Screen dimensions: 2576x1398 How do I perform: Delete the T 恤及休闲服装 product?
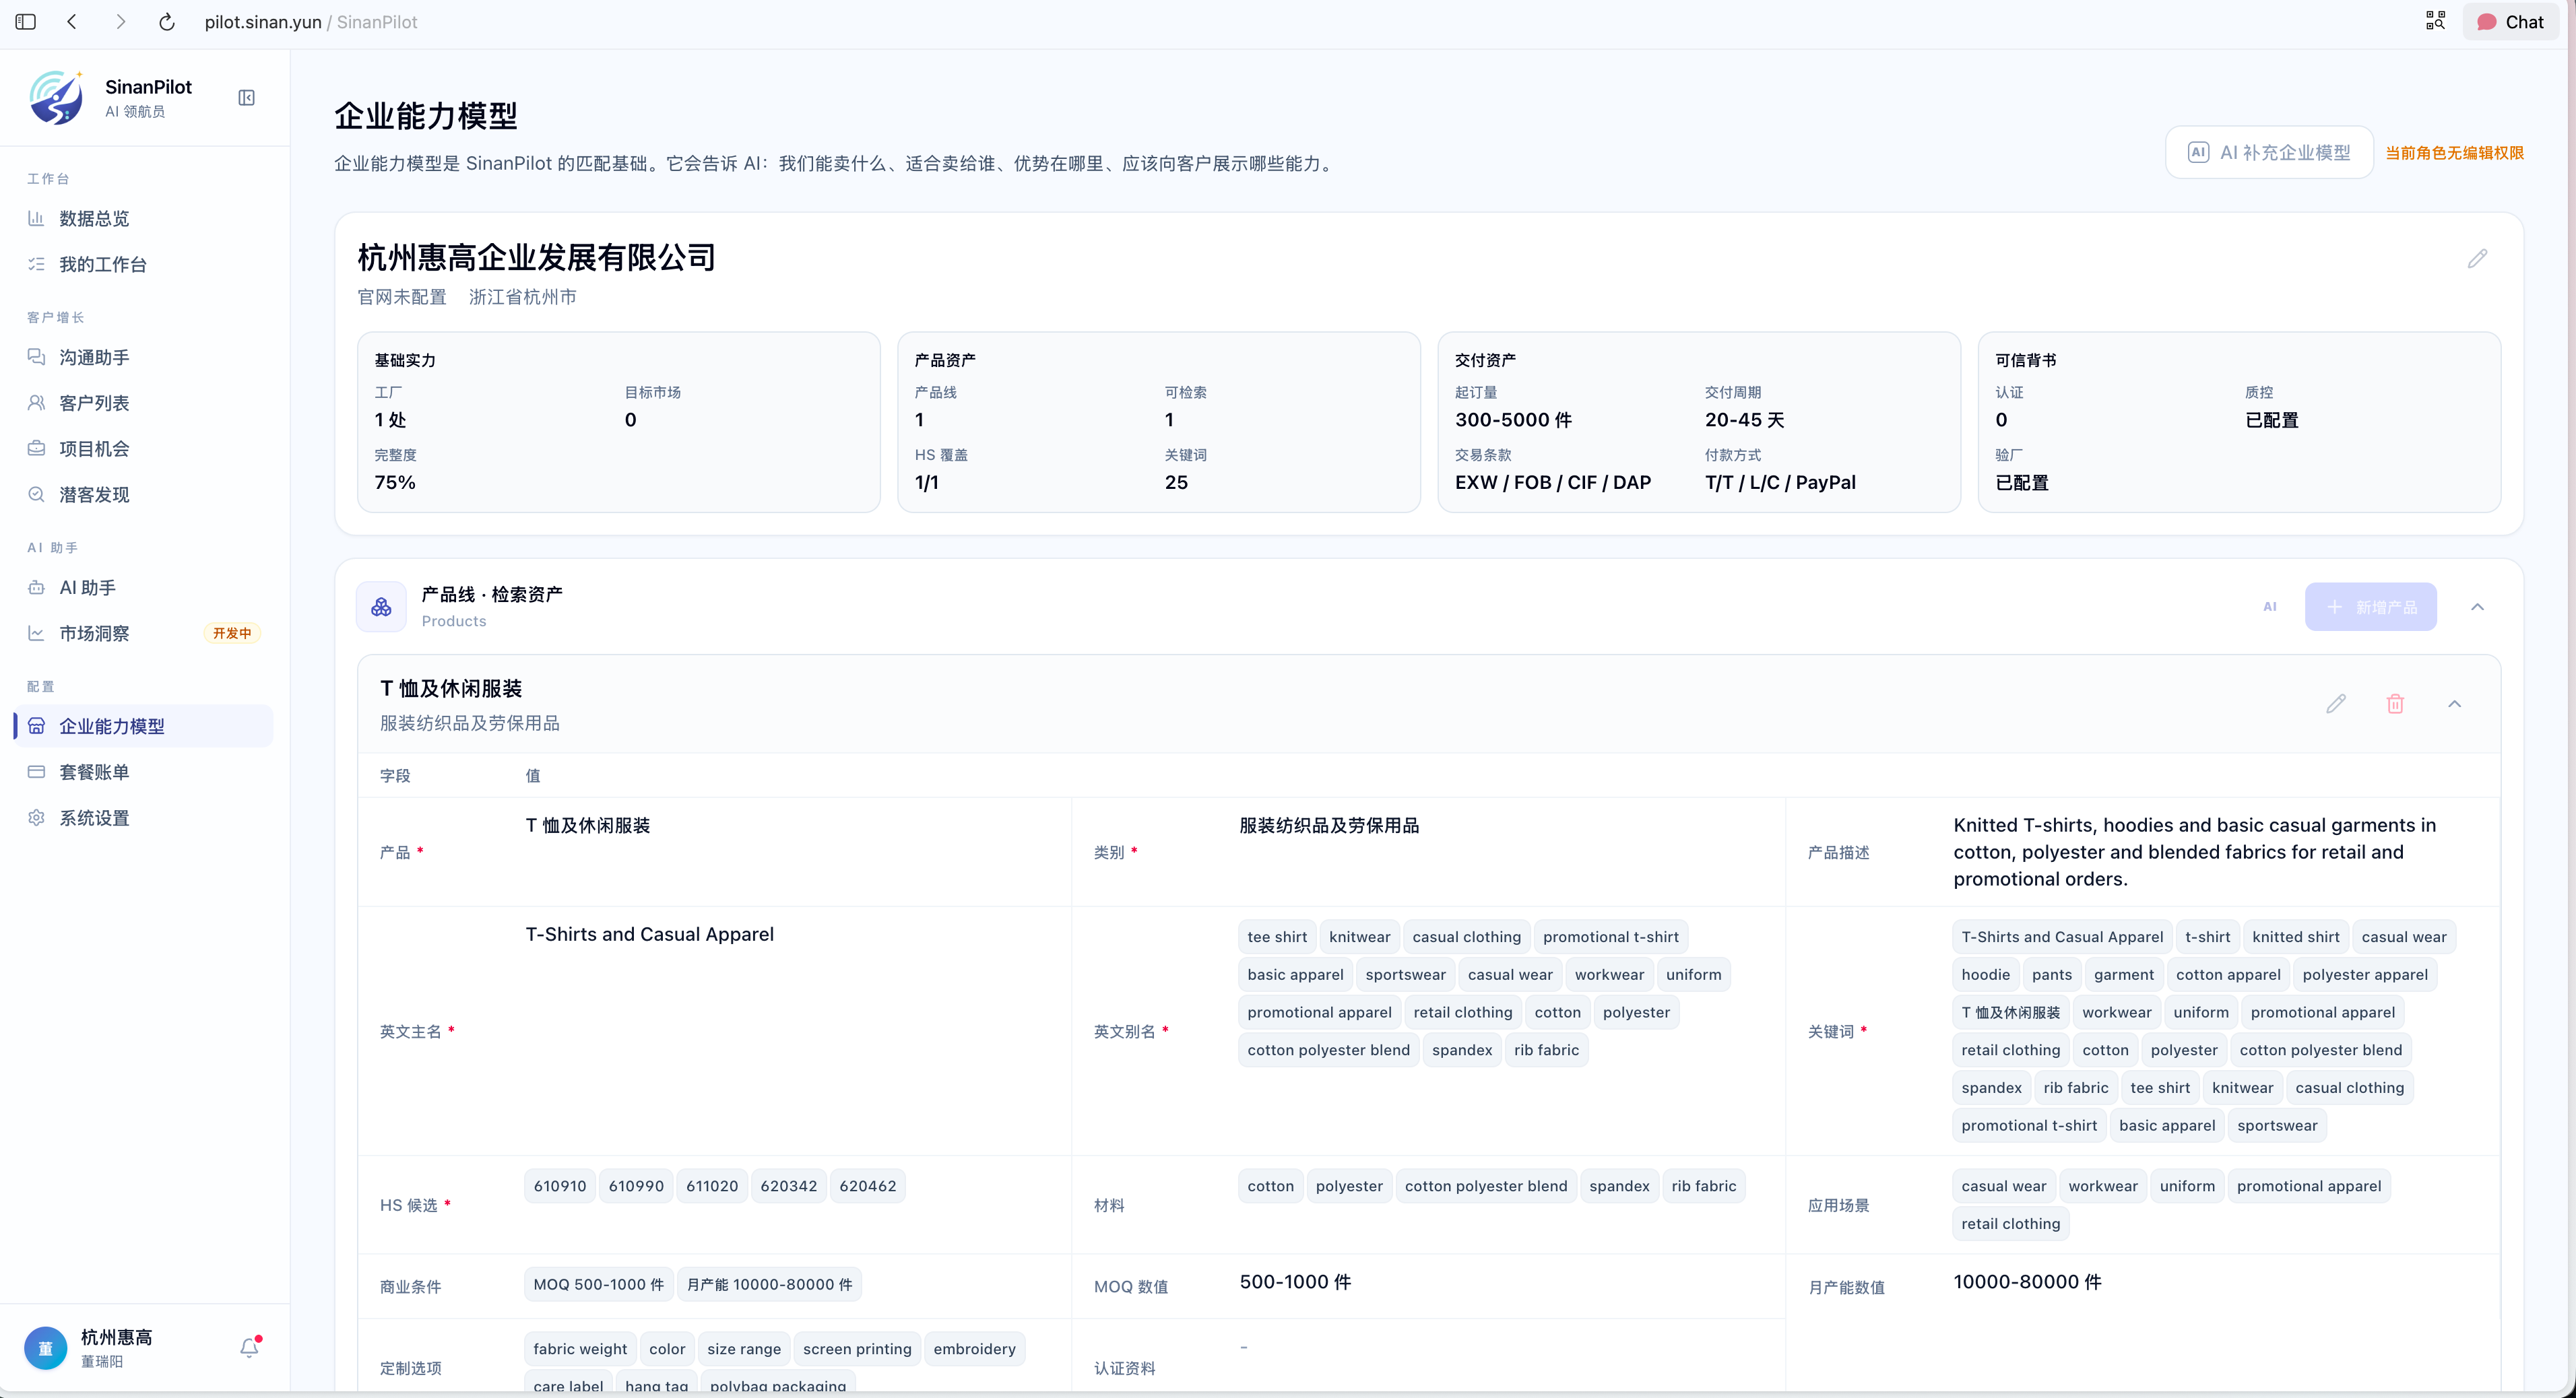[x=2395, y=704]
